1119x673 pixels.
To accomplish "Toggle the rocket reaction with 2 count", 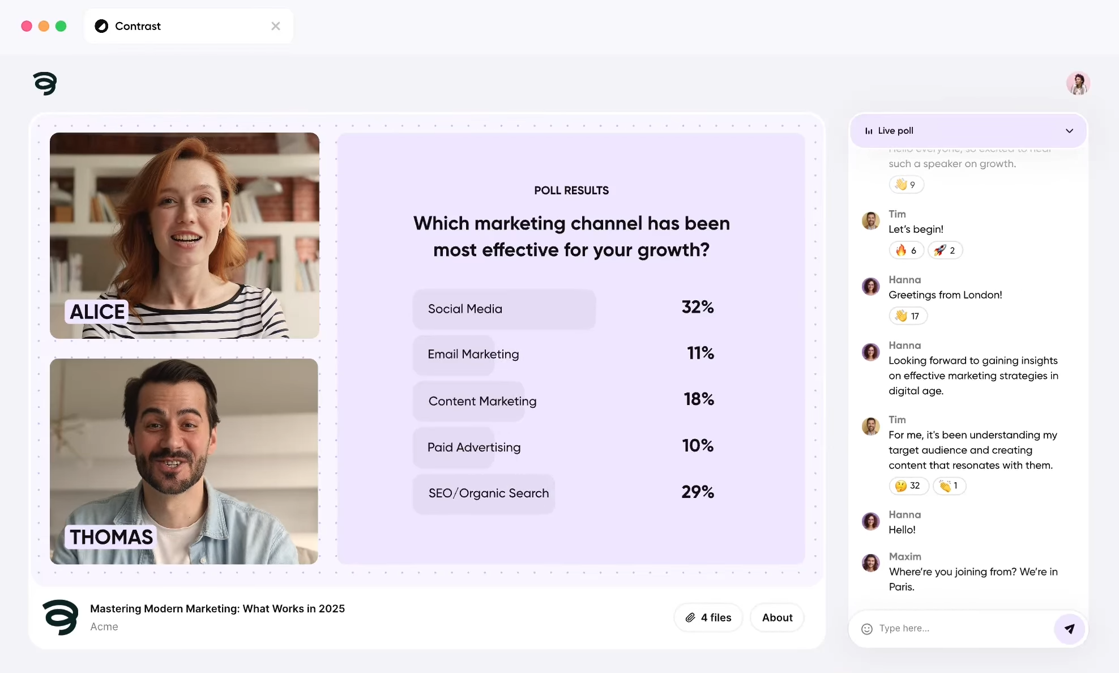I will (945, 250).
